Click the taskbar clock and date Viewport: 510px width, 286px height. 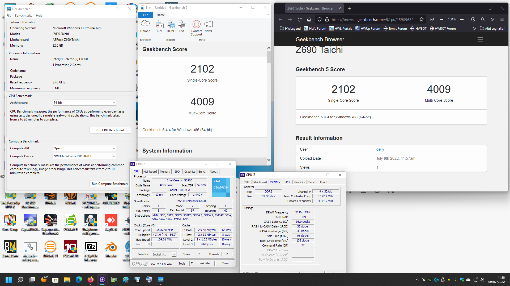pos(496,280)
